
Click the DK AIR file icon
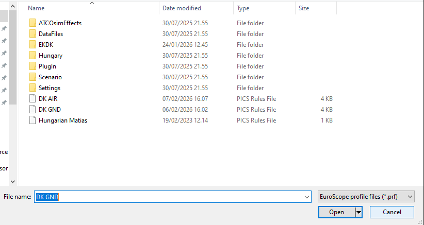pos(32,99)
